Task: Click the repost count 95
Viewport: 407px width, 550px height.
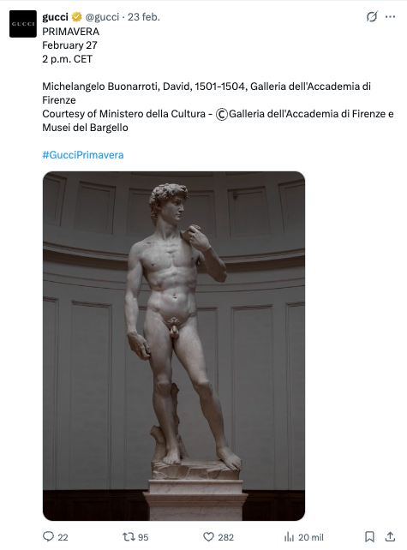Action: (x=143, y=537)
